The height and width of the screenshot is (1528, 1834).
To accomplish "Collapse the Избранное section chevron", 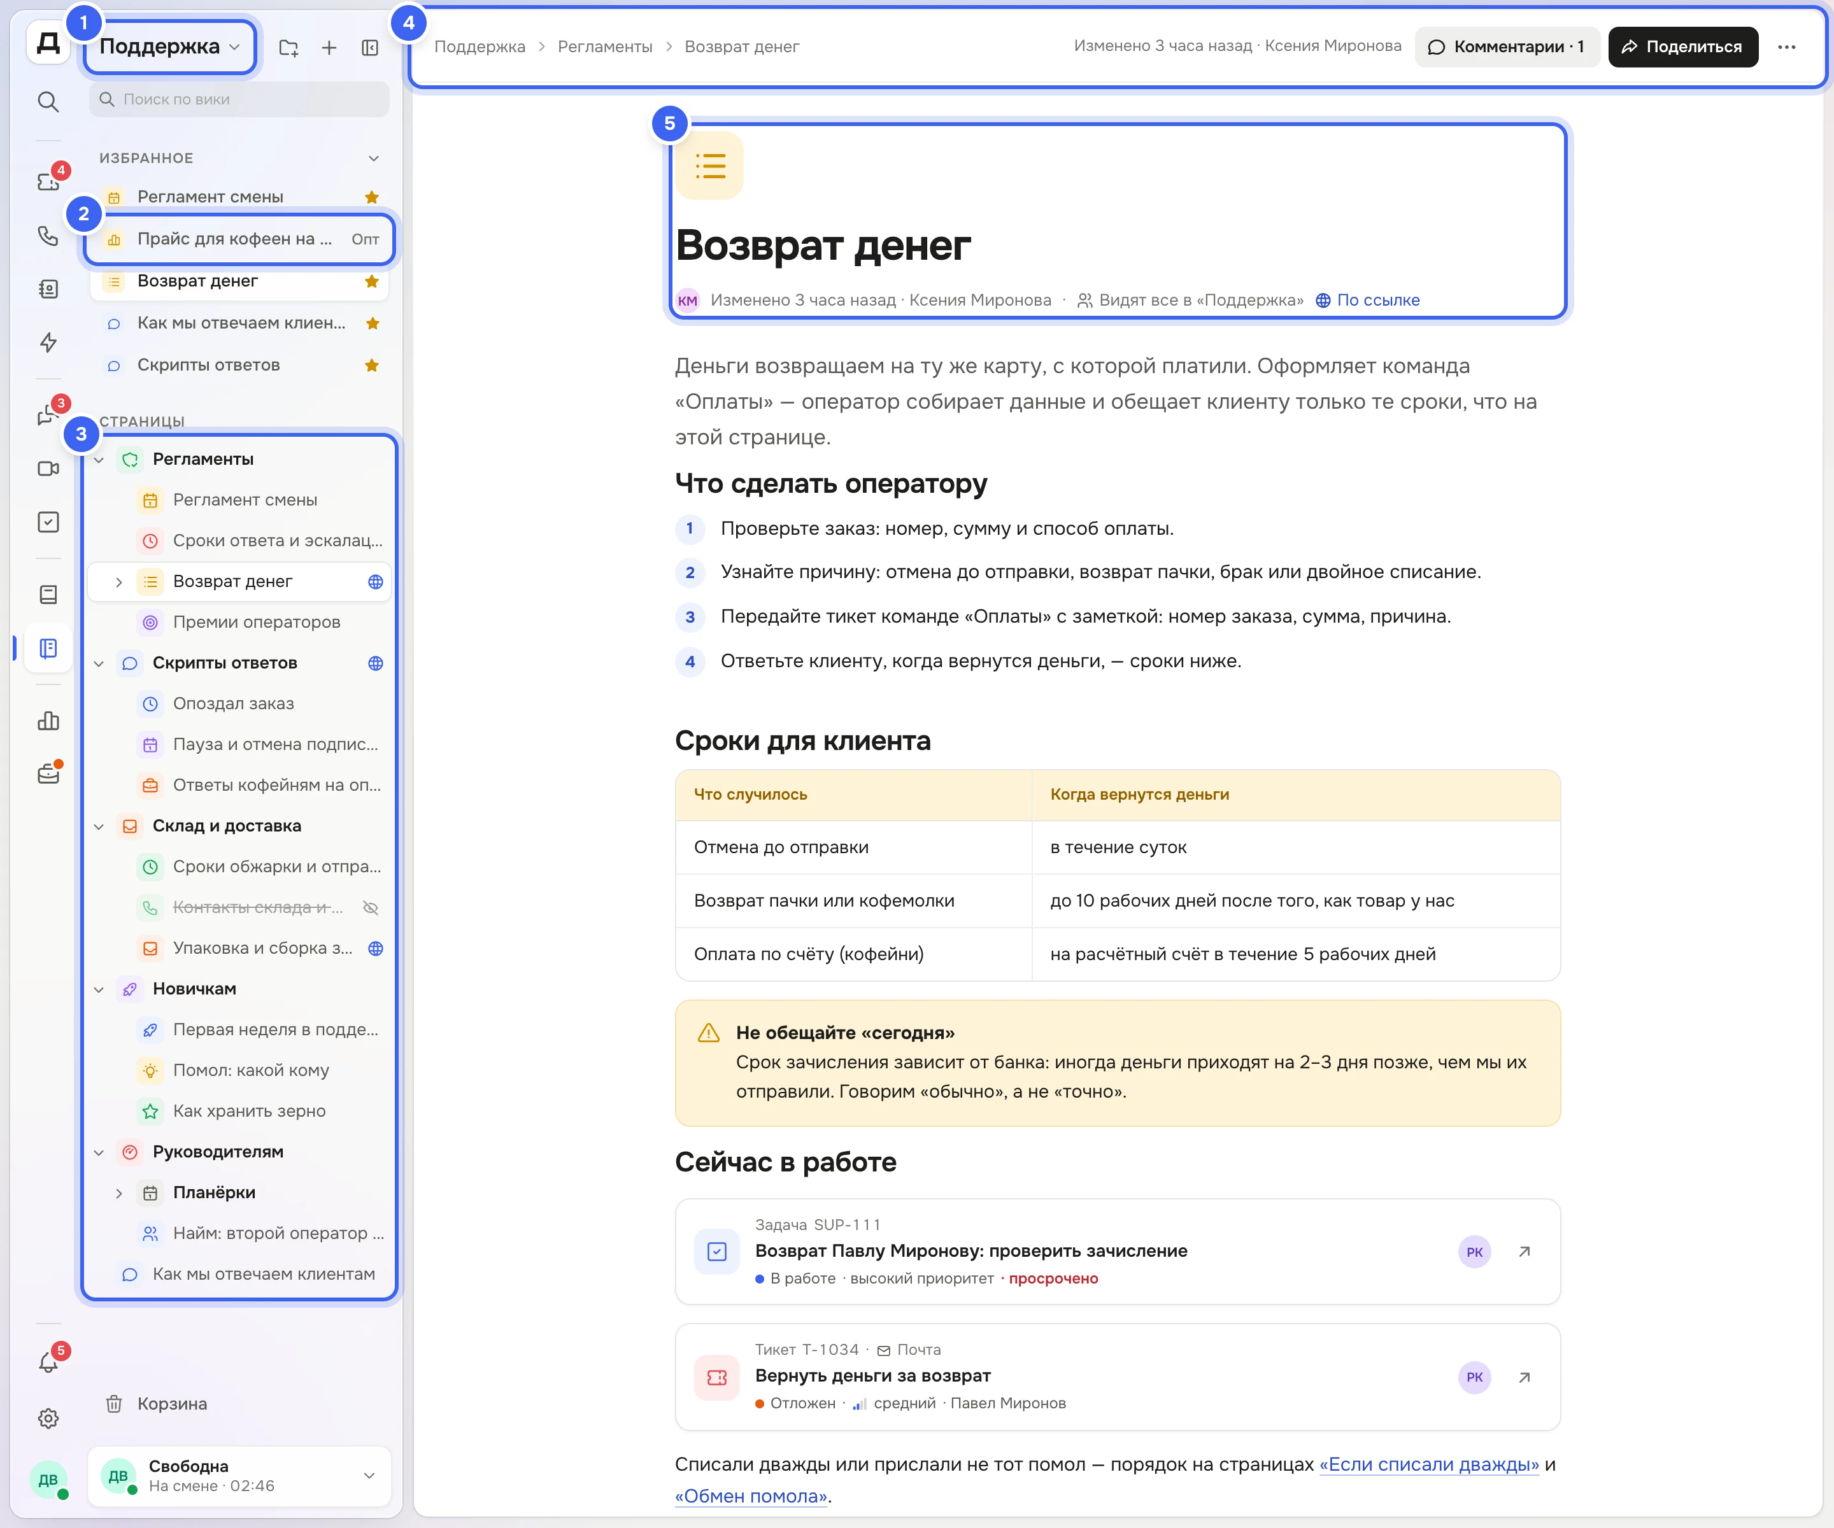I will point(374,158).
